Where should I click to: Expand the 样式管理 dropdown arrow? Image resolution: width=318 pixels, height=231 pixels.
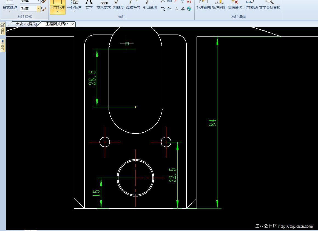(x=10, y=12)
